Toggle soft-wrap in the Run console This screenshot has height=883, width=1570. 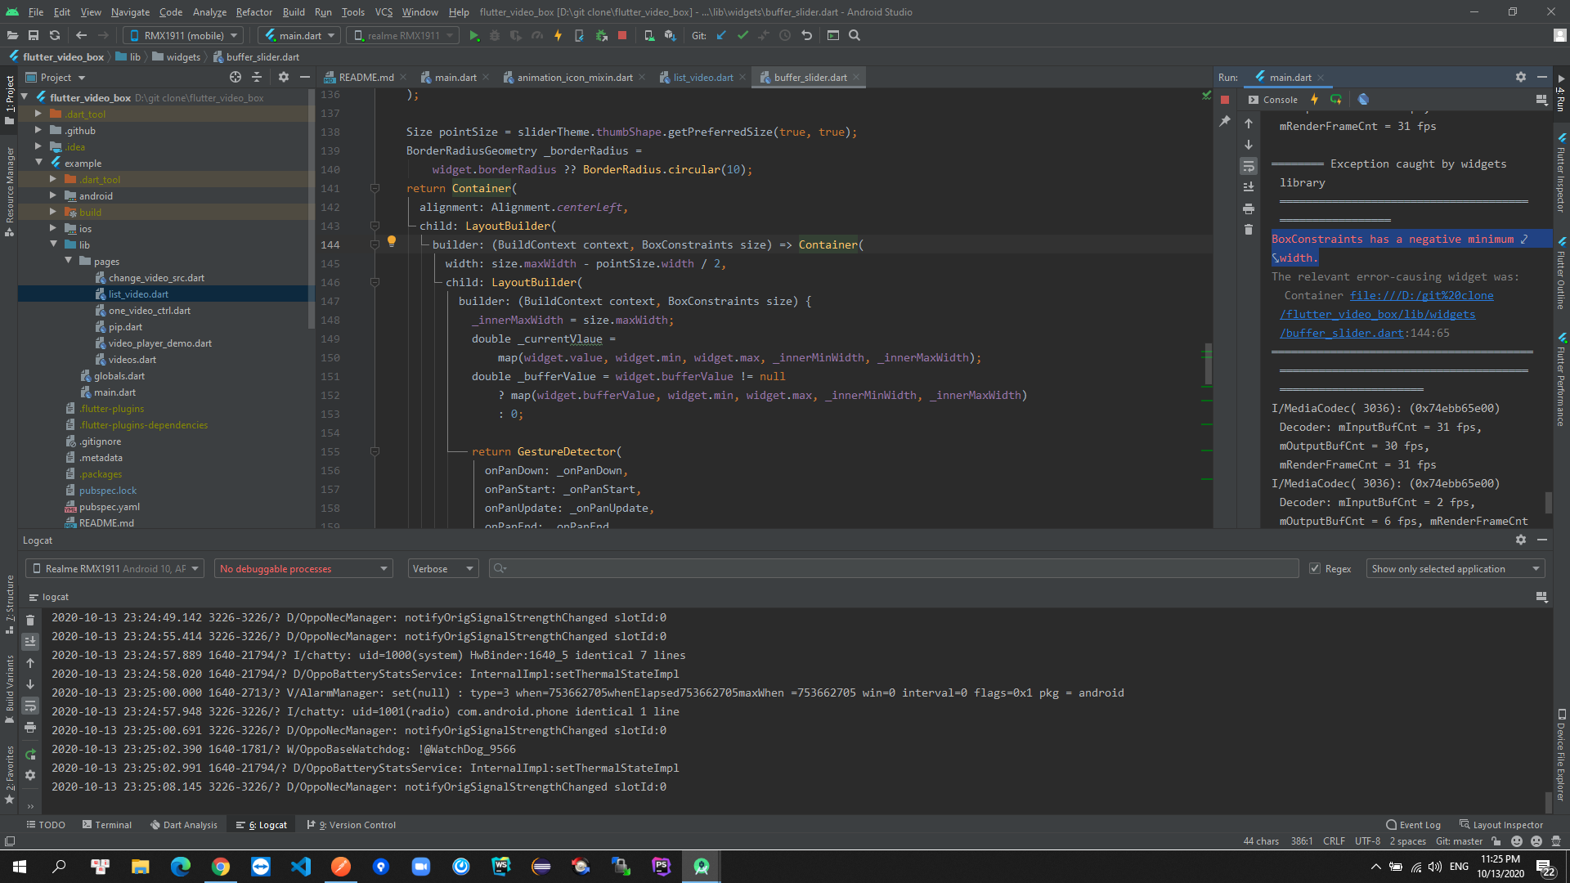tap(1249, 166)
